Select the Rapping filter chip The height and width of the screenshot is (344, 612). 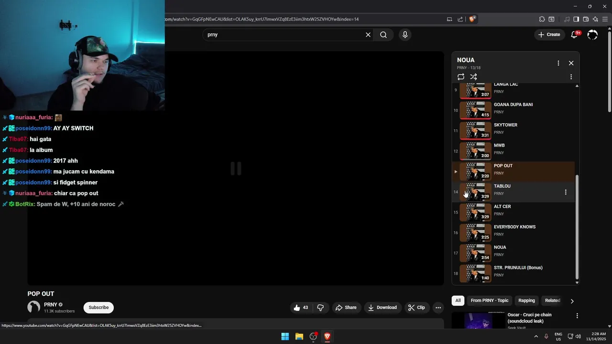pos(526,301)
